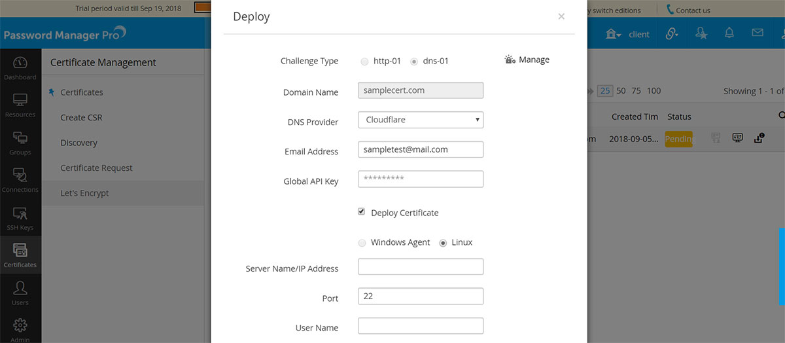785x343 pixels.
Task: Choose the Windows Agent radio option
Action: pyautogui.click(x=362, y=243)
